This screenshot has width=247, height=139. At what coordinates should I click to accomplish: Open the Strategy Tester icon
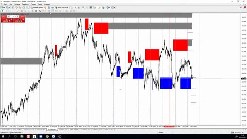(x=27, y=7)
